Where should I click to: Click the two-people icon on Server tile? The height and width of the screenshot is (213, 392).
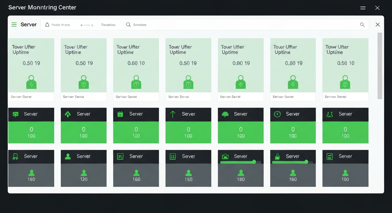pyautogui.click(x=330, y=114)
